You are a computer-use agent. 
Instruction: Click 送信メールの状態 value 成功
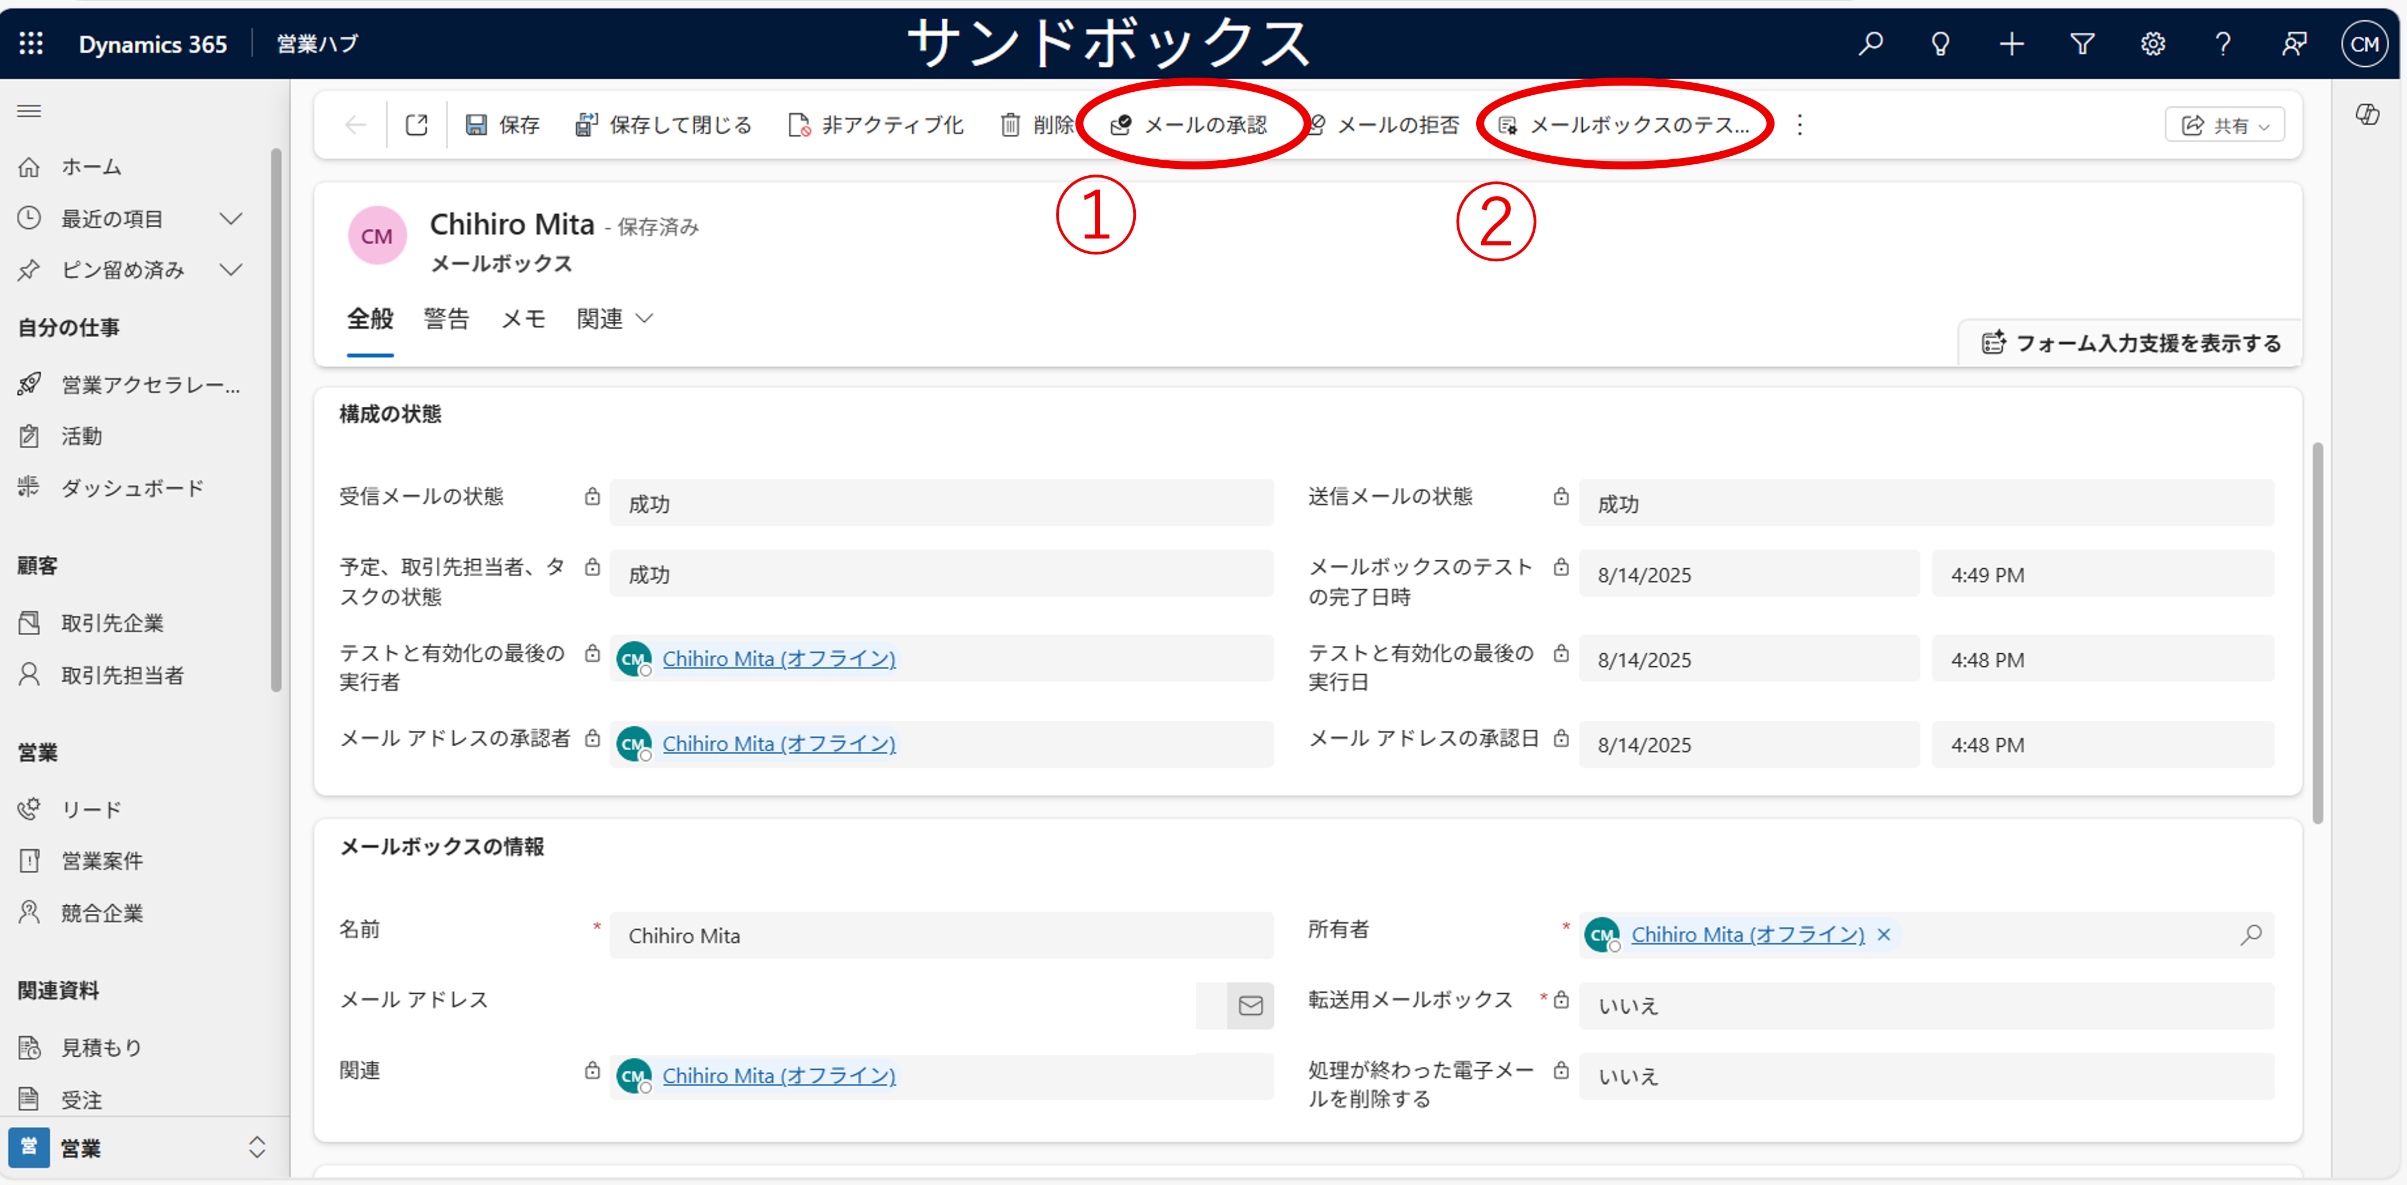pyautogui.click(x=1927, y=503)
